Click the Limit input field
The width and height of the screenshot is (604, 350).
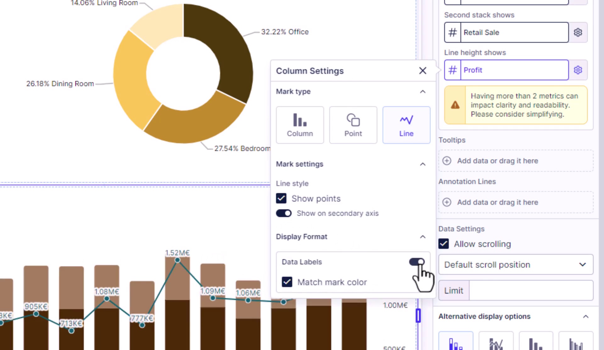pos(530,291)
